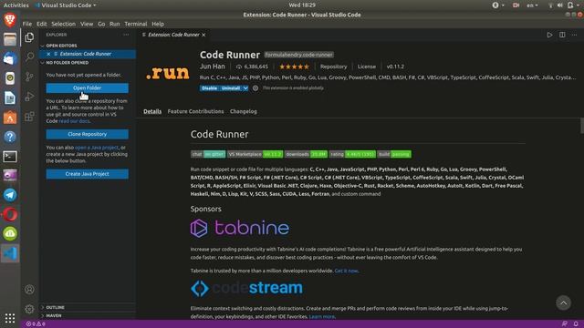The height and width of the screenshot is (328, 584).
Task: Open the Accounts menu icon
Action: tap(29, 290)
